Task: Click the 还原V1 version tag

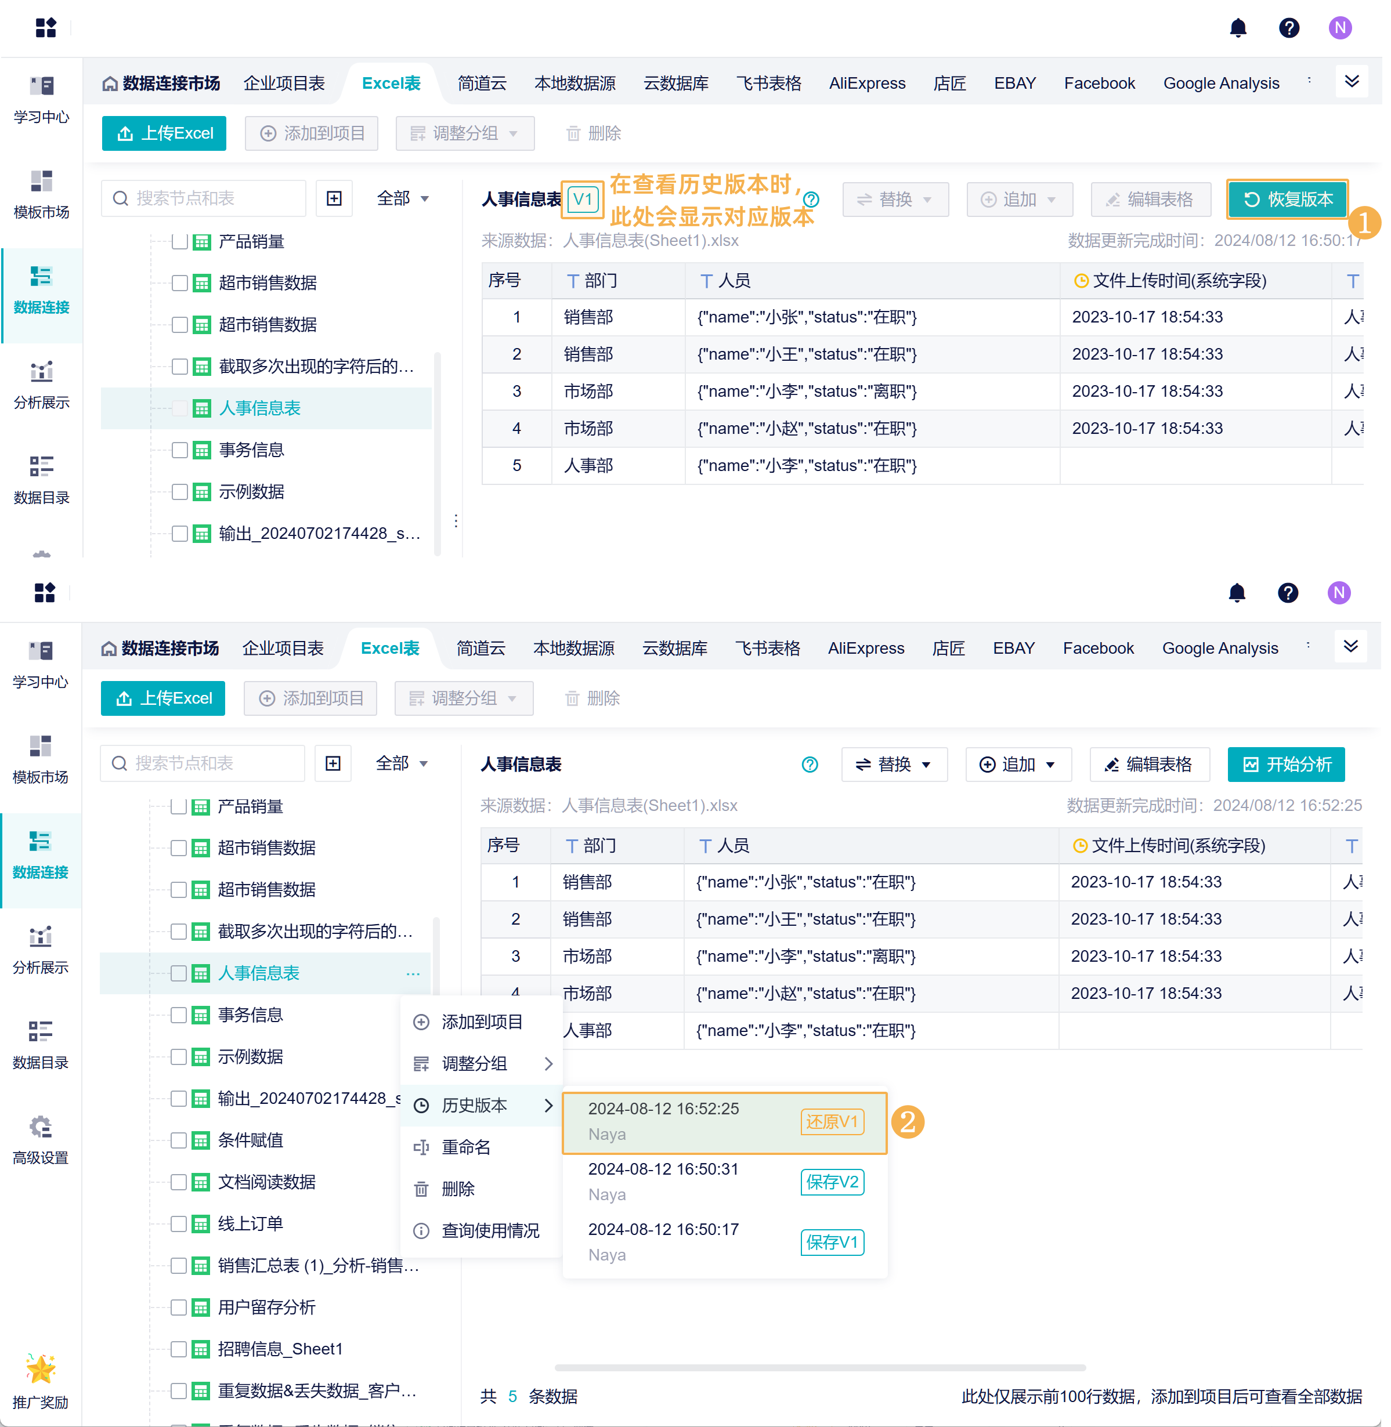Action: point(832,1122)
